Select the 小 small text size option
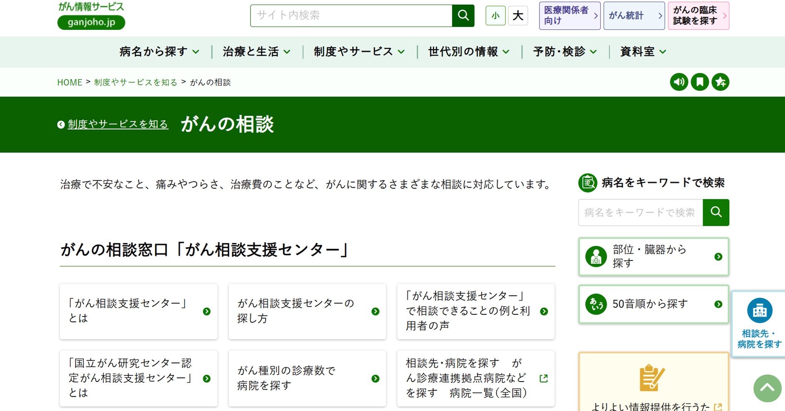785x411 pixels. coord(495,15)
